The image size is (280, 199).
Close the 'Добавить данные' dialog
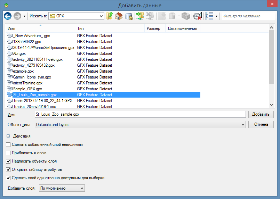(x=272, y=4)
